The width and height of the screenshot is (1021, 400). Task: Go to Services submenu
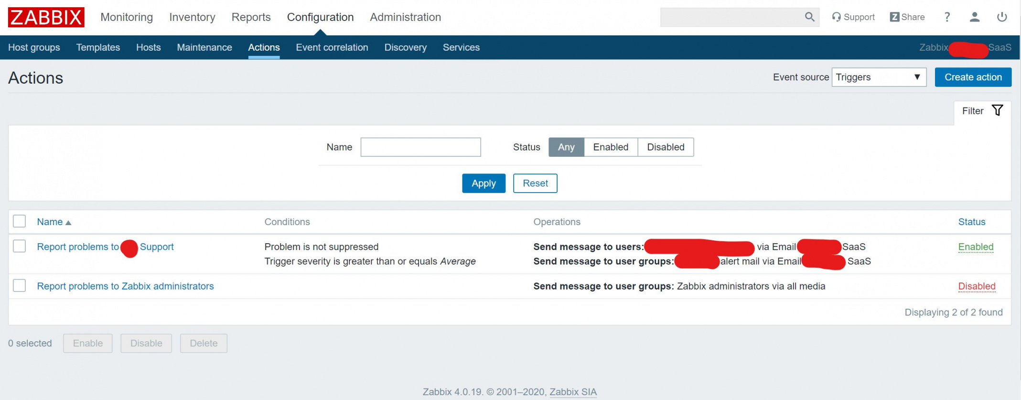click(x=461, y=47)
